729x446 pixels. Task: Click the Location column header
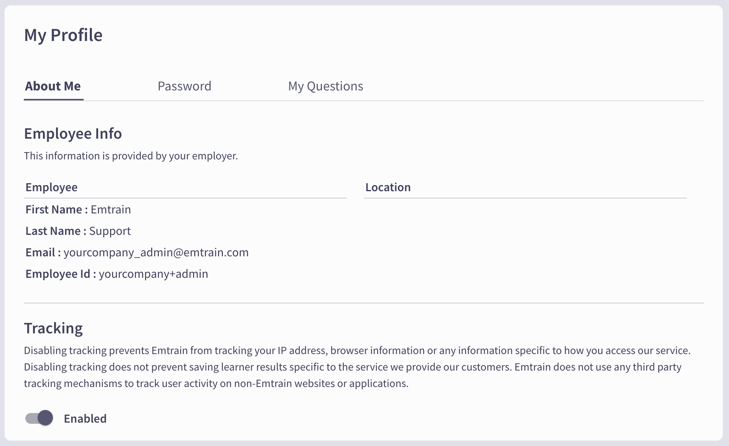pos(388,187)
